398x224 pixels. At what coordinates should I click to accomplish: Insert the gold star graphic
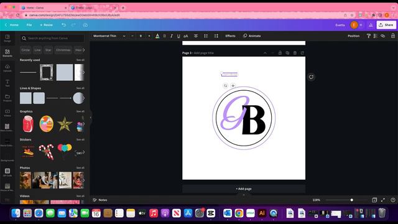[x=65, y=124]
